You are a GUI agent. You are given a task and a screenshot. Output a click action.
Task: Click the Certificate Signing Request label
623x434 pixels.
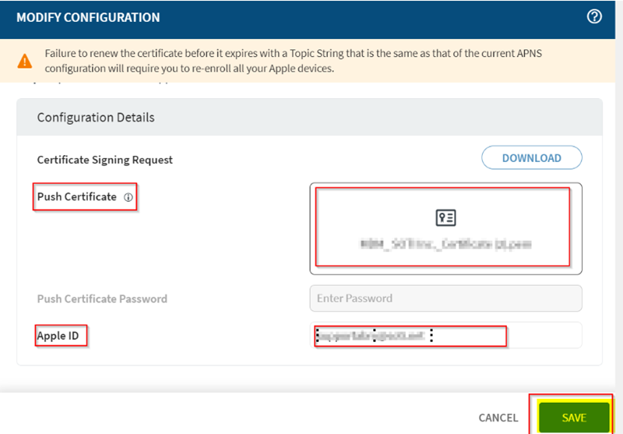[x=105, y=160]
